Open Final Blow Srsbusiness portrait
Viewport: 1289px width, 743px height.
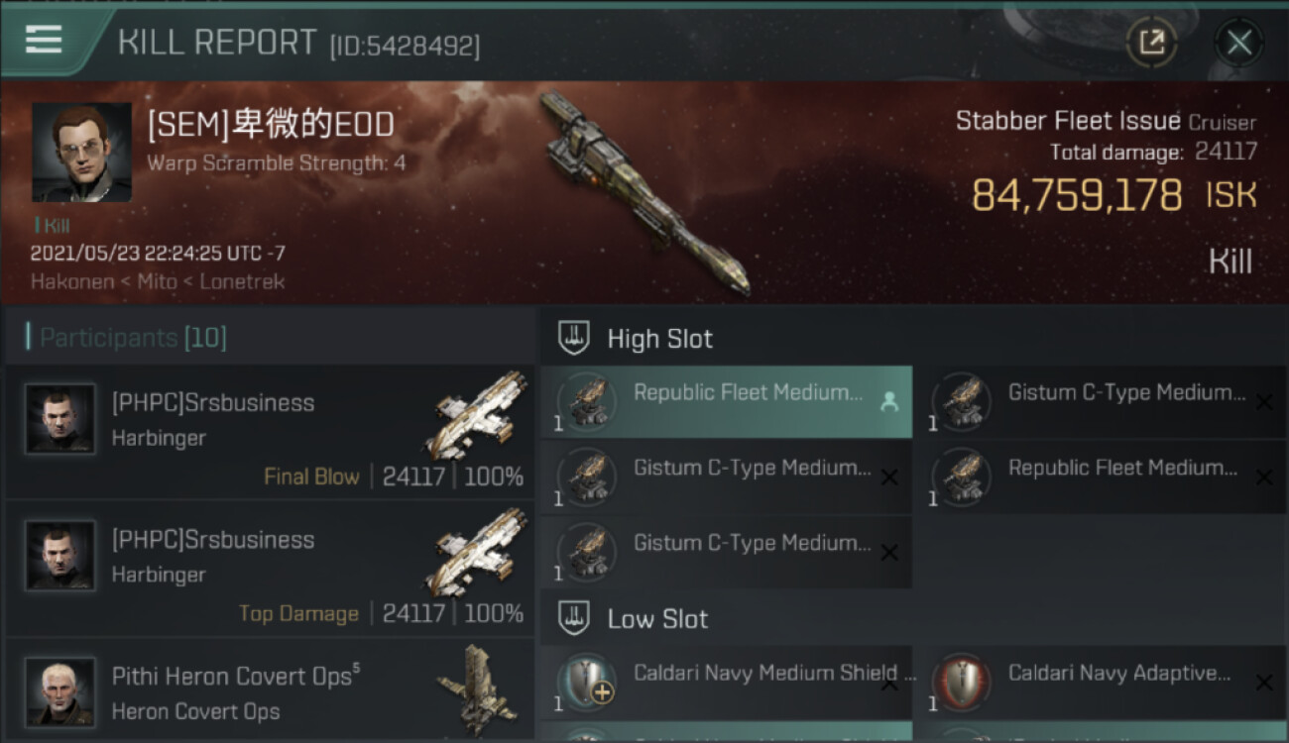coord(59,419)
